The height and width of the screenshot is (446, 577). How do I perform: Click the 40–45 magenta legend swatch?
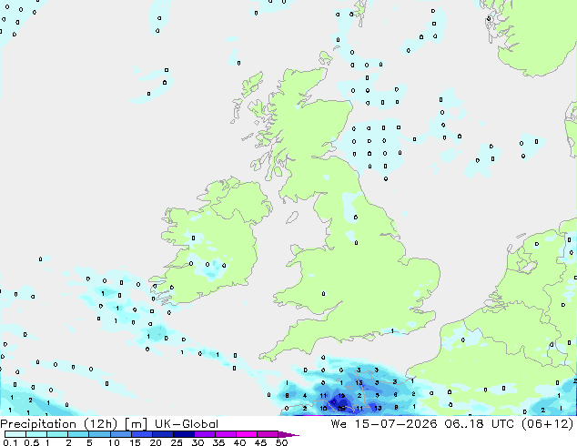click(247, 434)
